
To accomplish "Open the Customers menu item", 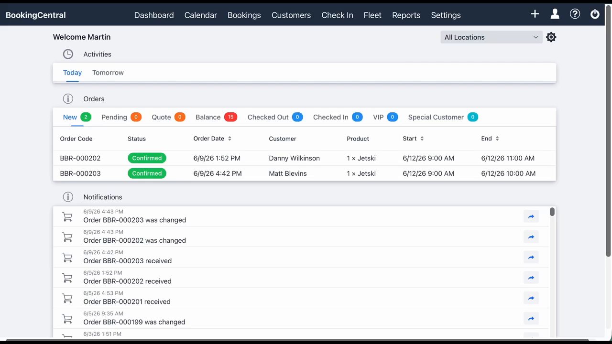I will pos(291,15).
